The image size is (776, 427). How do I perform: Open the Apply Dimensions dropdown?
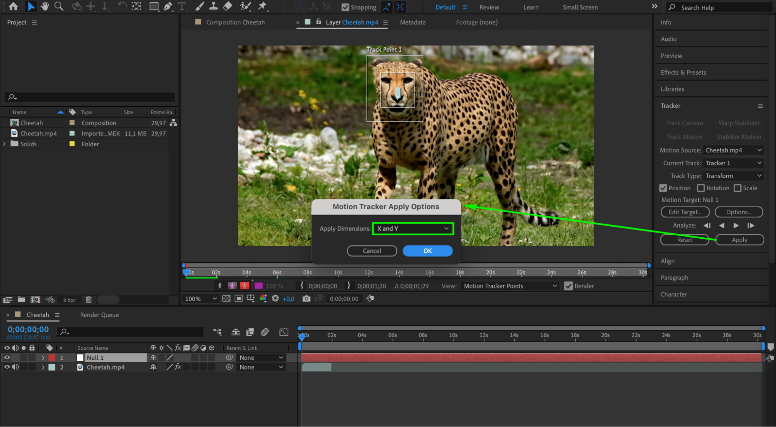click(x=413, y=229)
